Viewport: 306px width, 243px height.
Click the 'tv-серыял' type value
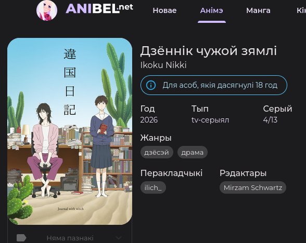click(x=210, y=120)
